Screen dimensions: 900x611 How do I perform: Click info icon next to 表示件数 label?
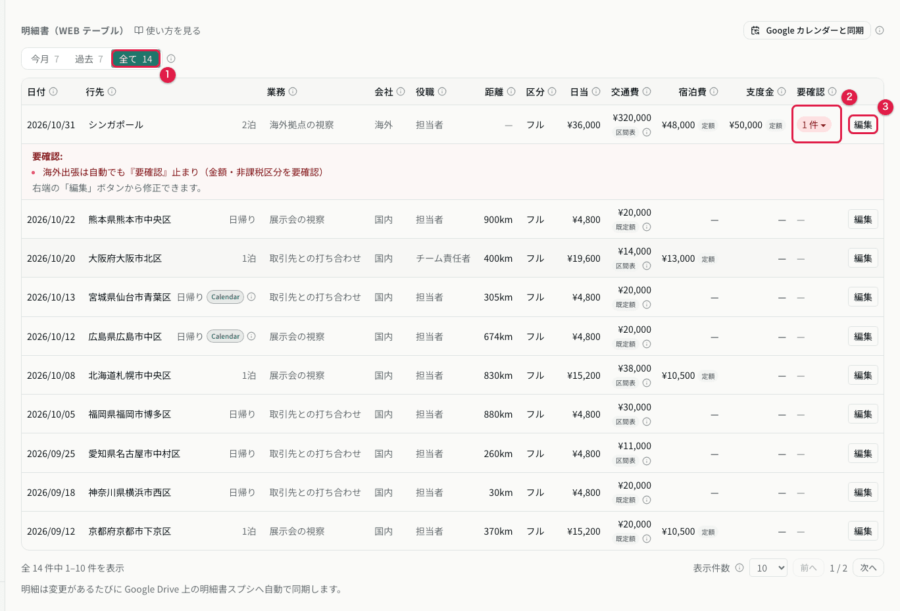click(x=739, y=568)
